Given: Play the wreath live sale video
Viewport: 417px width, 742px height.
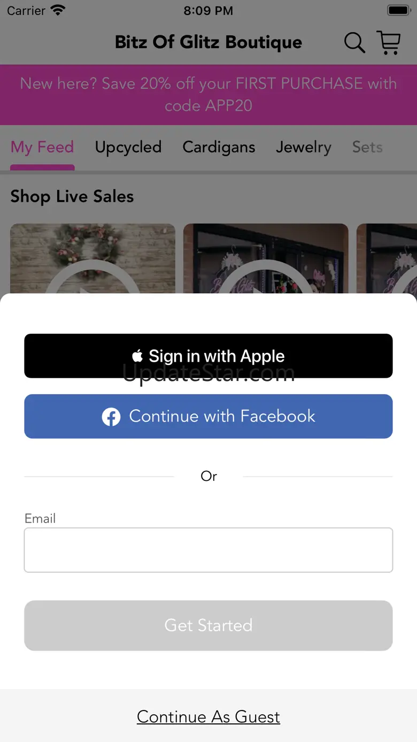Looking at the screenshot, I should click(x=92, y=259).
